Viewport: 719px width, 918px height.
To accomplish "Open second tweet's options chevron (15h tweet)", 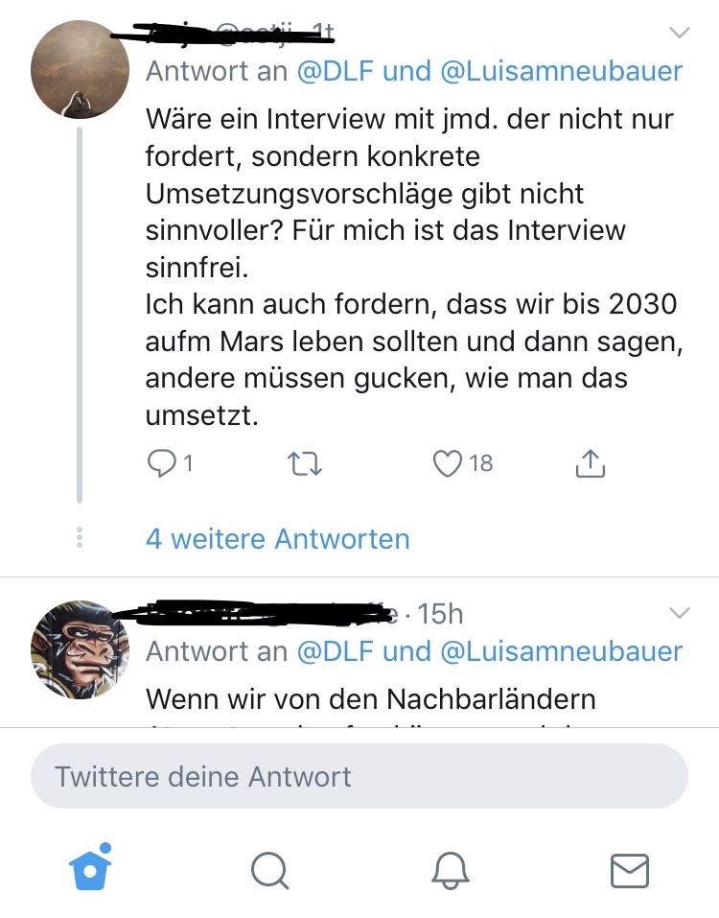I will click(679, 613).
